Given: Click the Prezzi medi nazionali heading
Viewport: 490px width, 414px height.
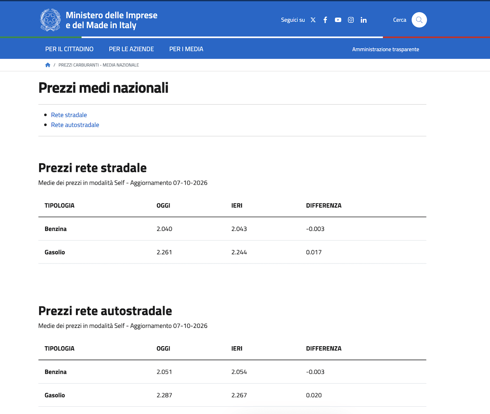Looking at the screenshot, I should click(x=103, y=88).
